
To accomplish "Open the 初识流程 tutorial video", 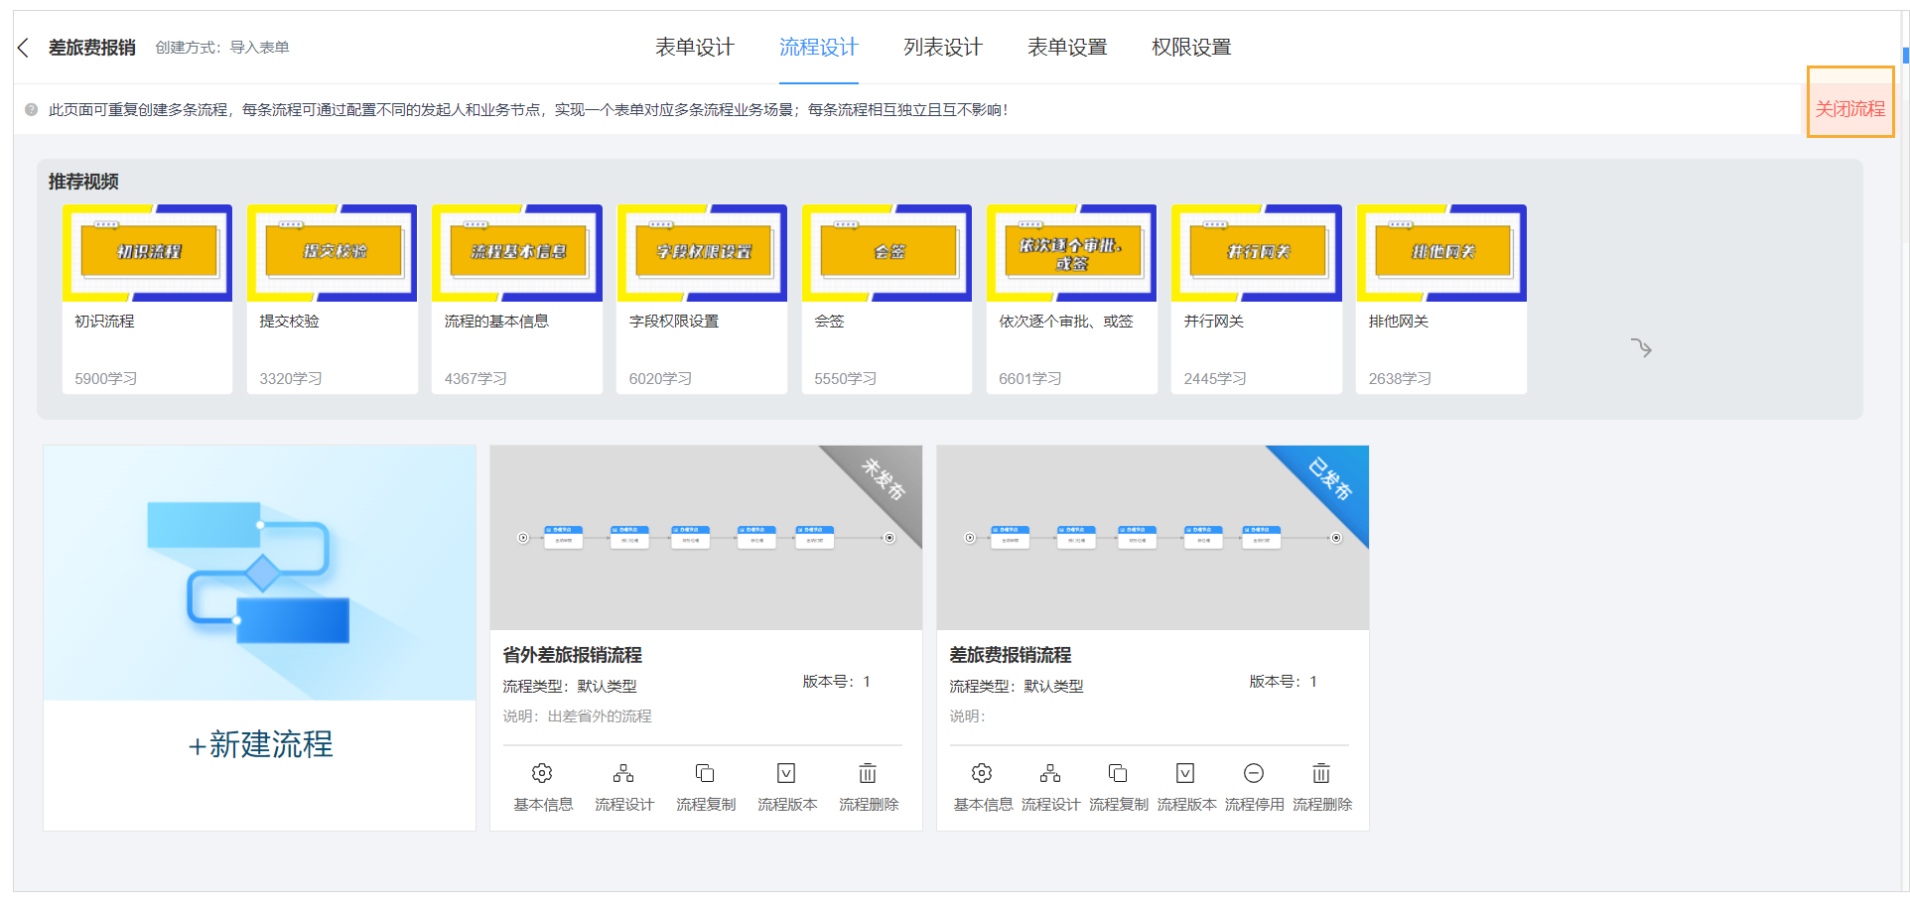I will (x=147, y=252).
